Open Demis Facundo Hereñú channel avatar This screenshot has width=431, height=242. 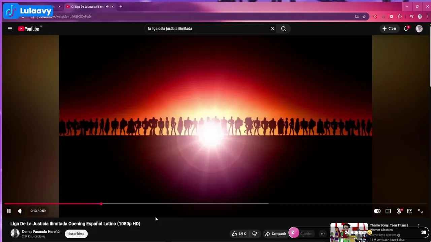(15, 233)
